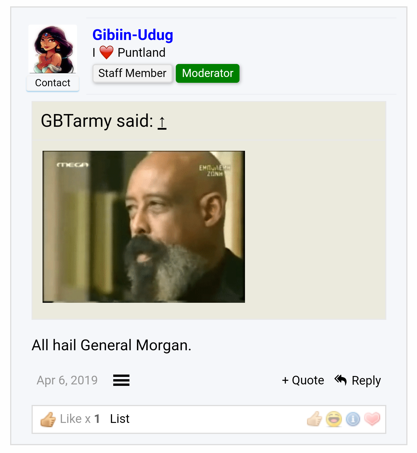Open Gibiin-Udug's avatar image
Image resolution: width=417 pixels, height=453 pixels.
pyautogui.click(x=52, y=49)
